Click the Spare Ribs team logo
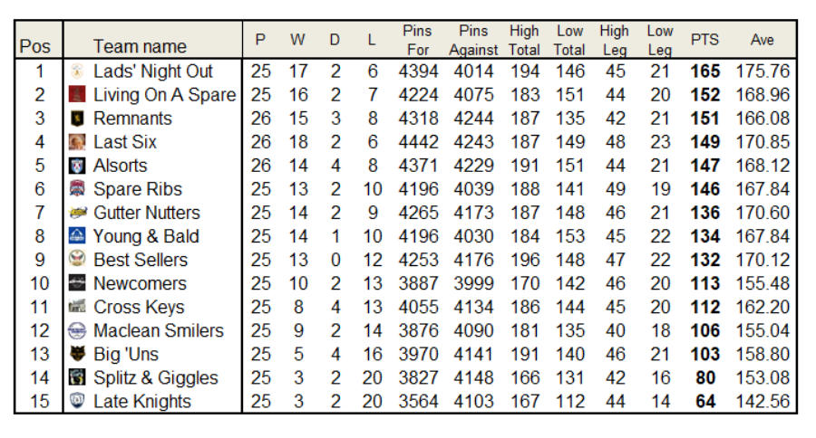The height and width of the screenshot is (438, 816). [x=77, y=188]
